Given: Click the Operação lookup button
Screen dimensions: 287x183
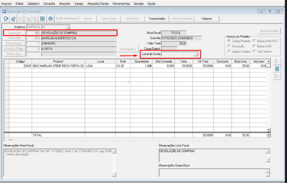Looking at the screenshot, I should point(14,33).
